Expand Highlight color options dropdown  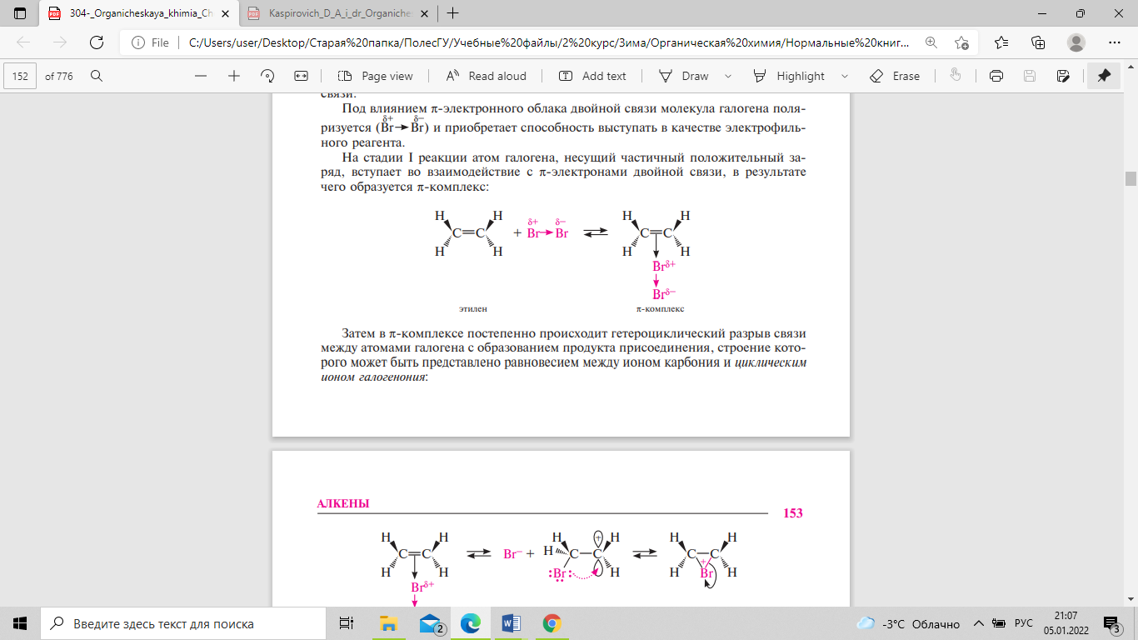845,76
